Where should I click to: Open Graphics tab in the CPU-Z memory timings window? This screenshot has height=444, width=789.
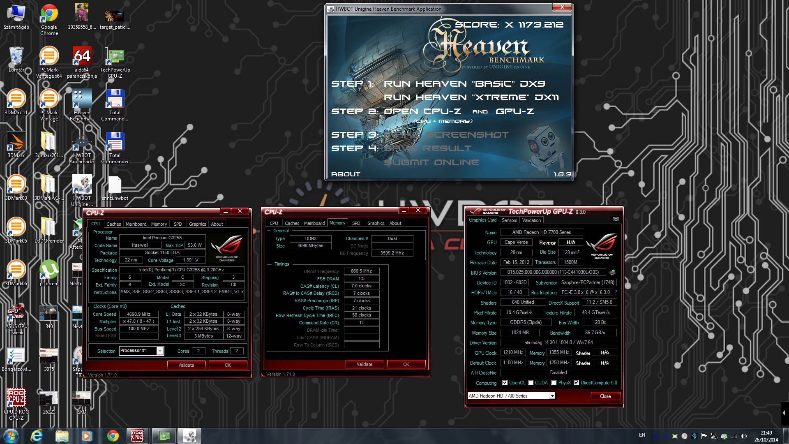click(376, 223)
